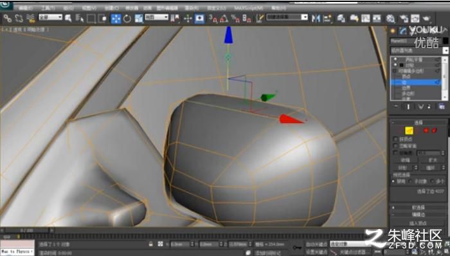Image resolution: width=450 pixels, height=256 pixels.
Task: Toggle the 3D Snaps button
Action: click(x=213, y=19)
